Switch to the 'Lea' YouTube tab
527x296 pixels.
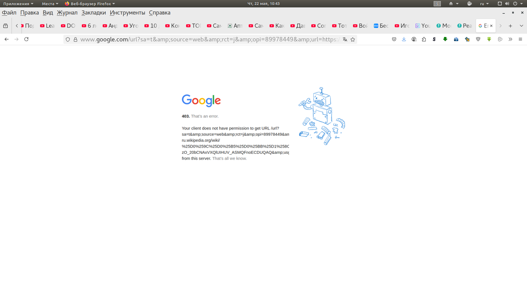[x=48, y=25]
